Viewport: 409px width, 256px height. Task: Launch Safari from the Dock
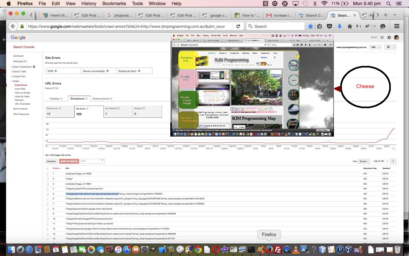coord(29,250)
